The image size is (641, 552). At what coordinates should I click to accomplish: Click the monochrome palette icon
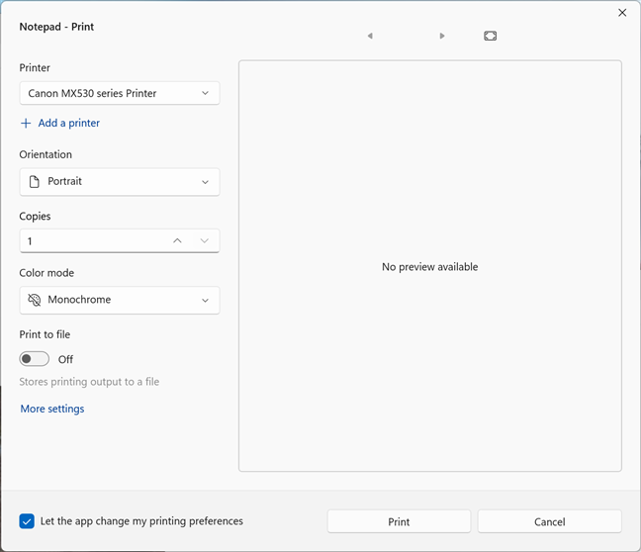click(35, 300)
